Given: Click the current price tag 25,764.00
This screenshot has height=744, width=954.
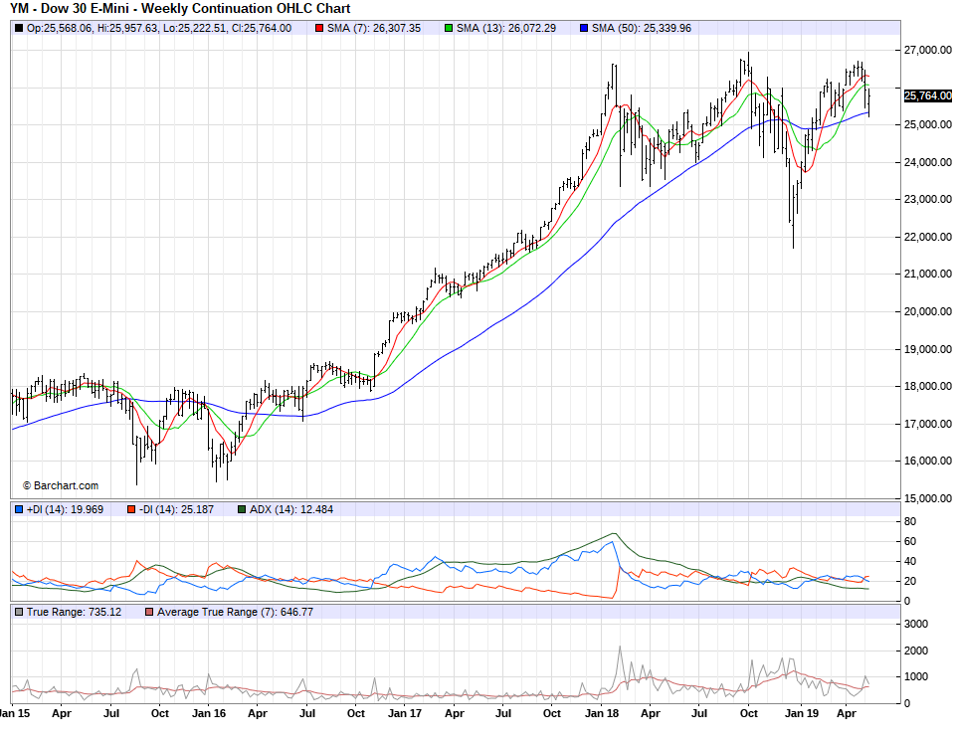Looking at the screenshot, I should [x=928, y=95].
